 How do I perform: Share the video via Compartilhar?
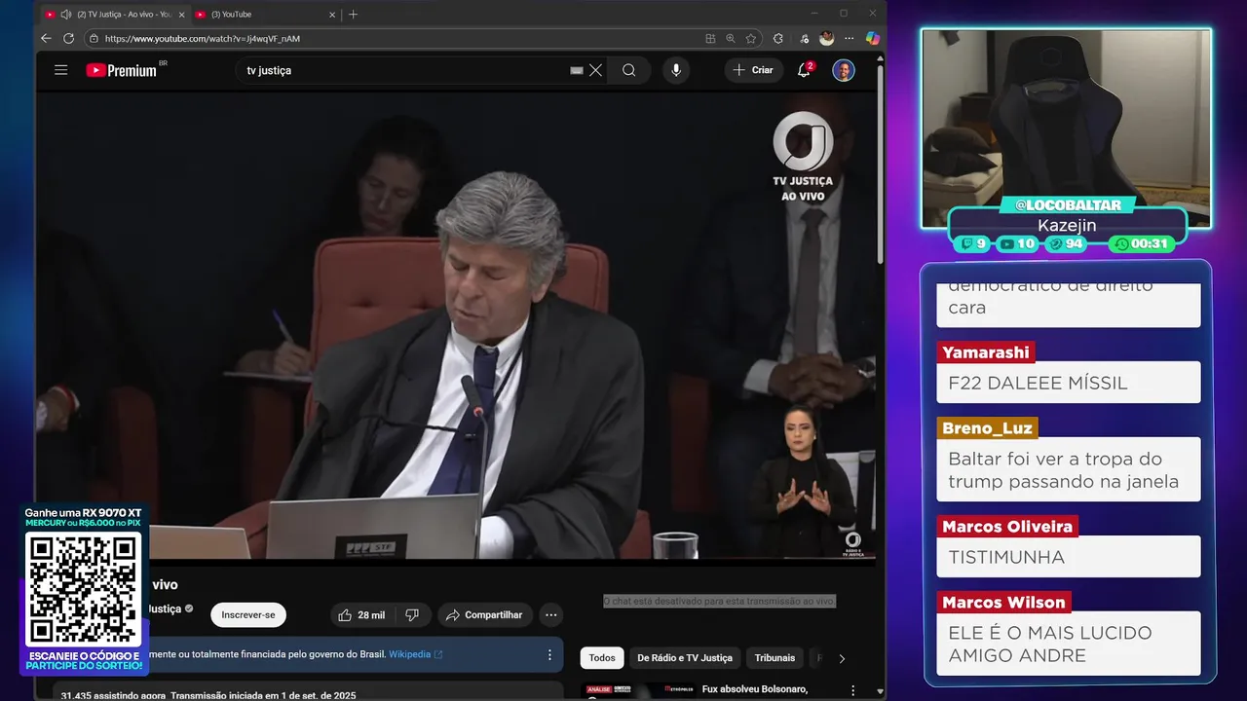[485, 615]
